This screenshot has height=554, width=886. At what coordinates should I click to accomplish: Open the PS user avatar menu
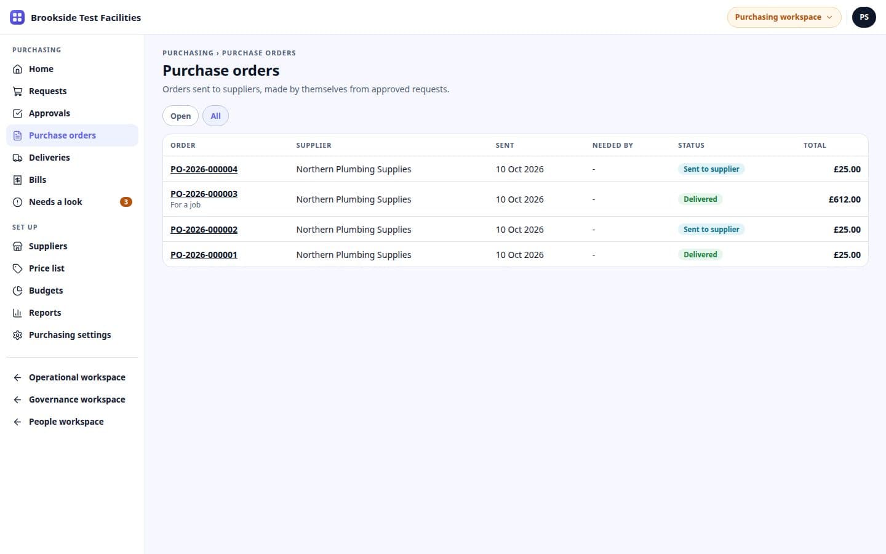864,17
